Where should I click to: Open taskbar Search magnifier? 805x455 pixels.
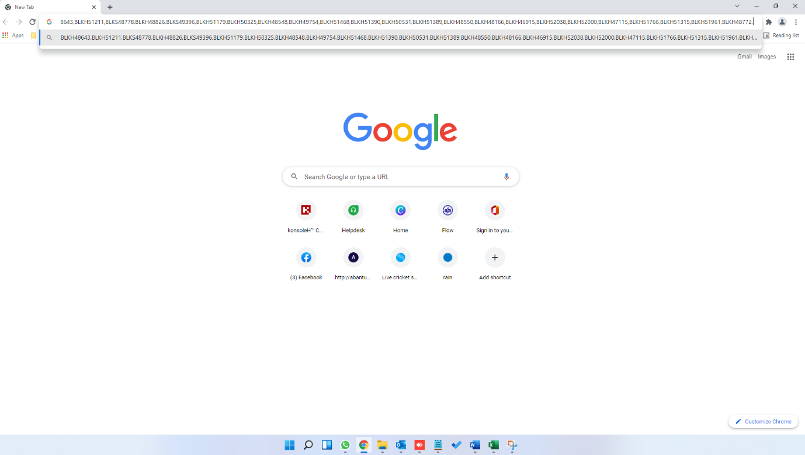[x=308, y=445]
